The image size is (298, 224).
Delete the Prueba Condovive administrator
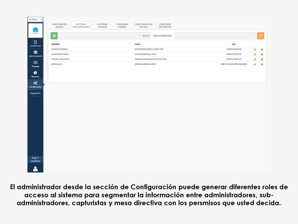tap(262, 59)
